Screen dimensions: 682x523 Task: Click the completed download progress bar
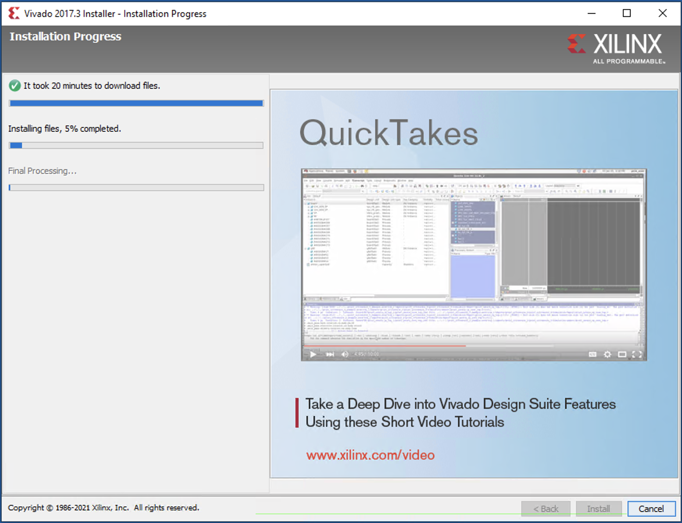pyautogui.click(x=136, y=103)
